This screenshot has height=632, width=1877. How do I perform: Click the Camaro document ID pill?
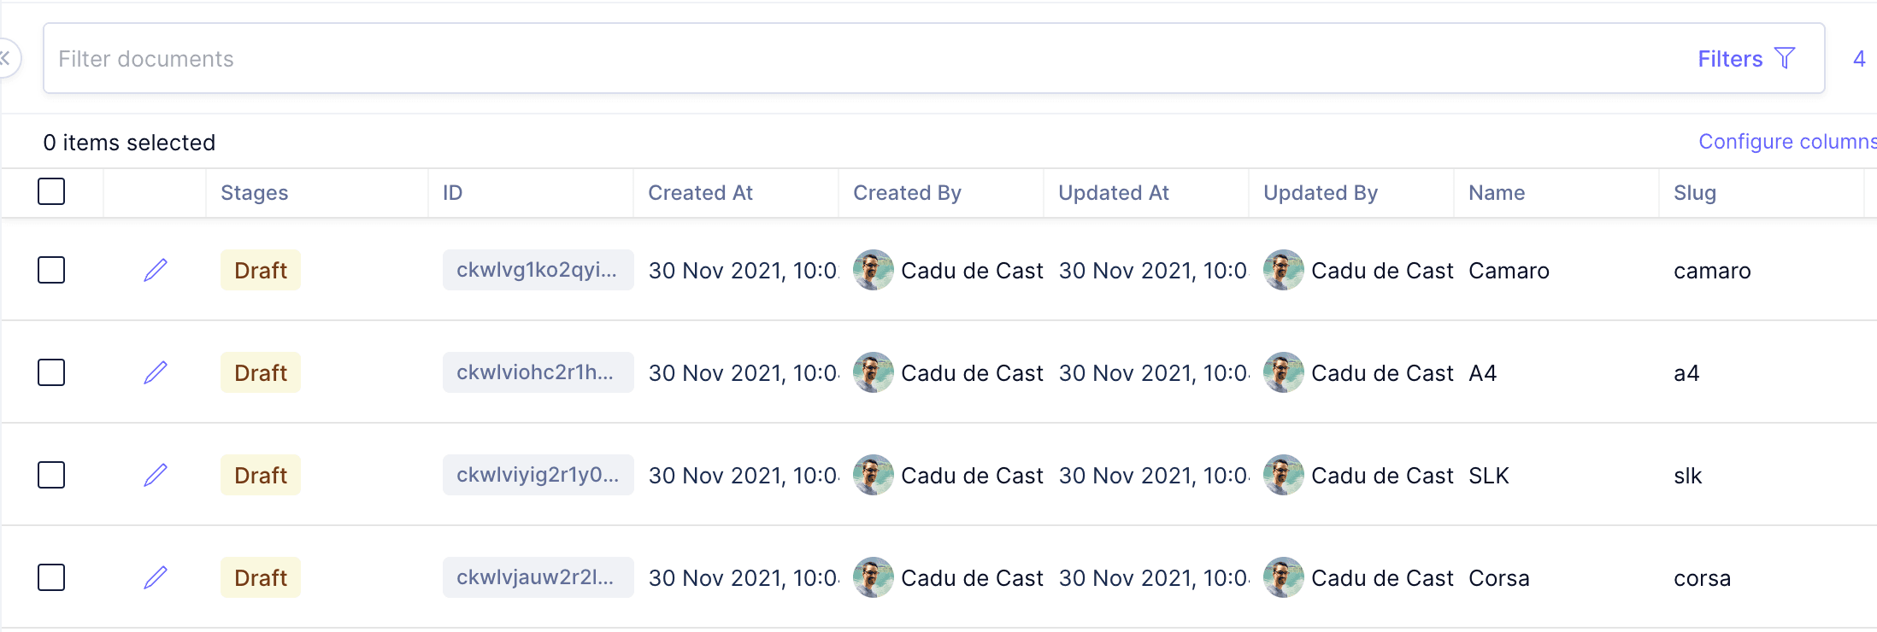tap(538, 270)
